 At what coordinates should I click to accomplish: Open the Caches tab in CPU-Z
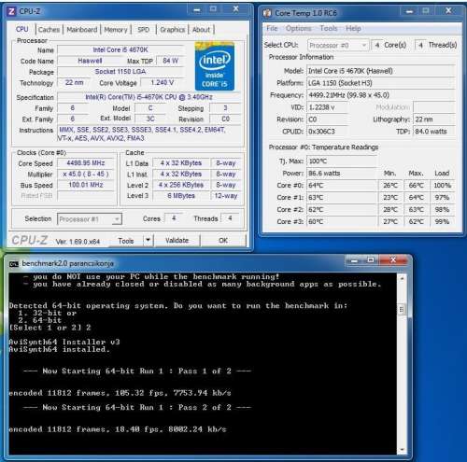pos(49,30)
